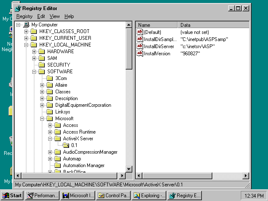Click the My Computer icon in the tree root

coord(26,25)
